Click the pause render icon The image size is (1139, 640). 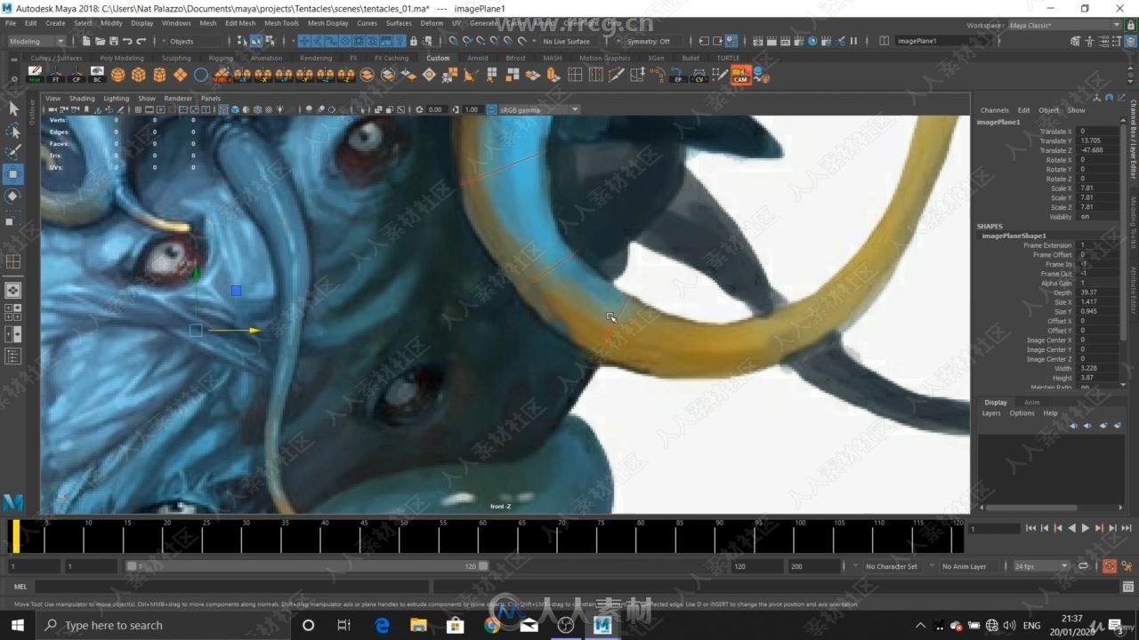coord(853,41)
